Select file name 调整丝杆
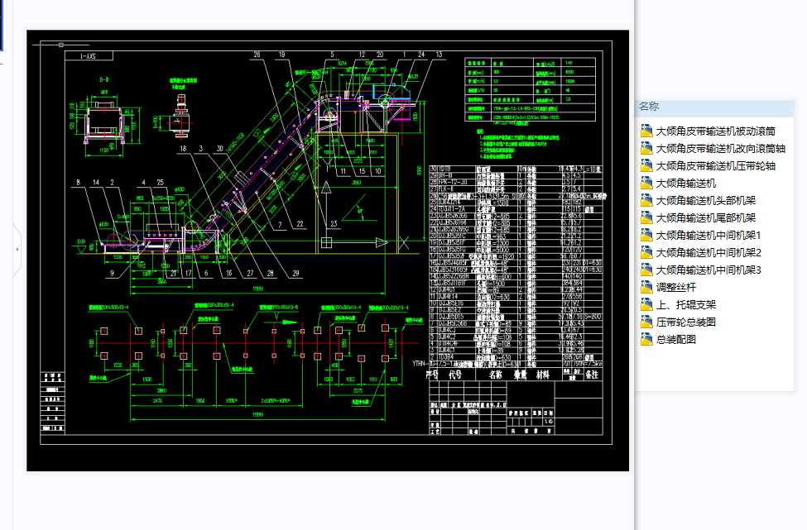 (676, 288)
